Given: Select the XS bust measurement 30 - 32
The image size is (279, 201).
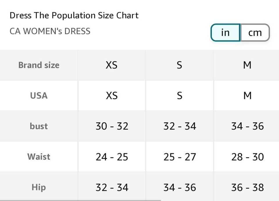Looking at the screenshot, I should pos(112,126).
